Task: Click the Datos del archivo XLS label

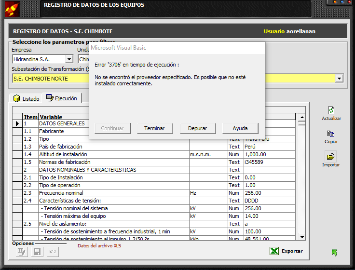Action: click(99, 245)
